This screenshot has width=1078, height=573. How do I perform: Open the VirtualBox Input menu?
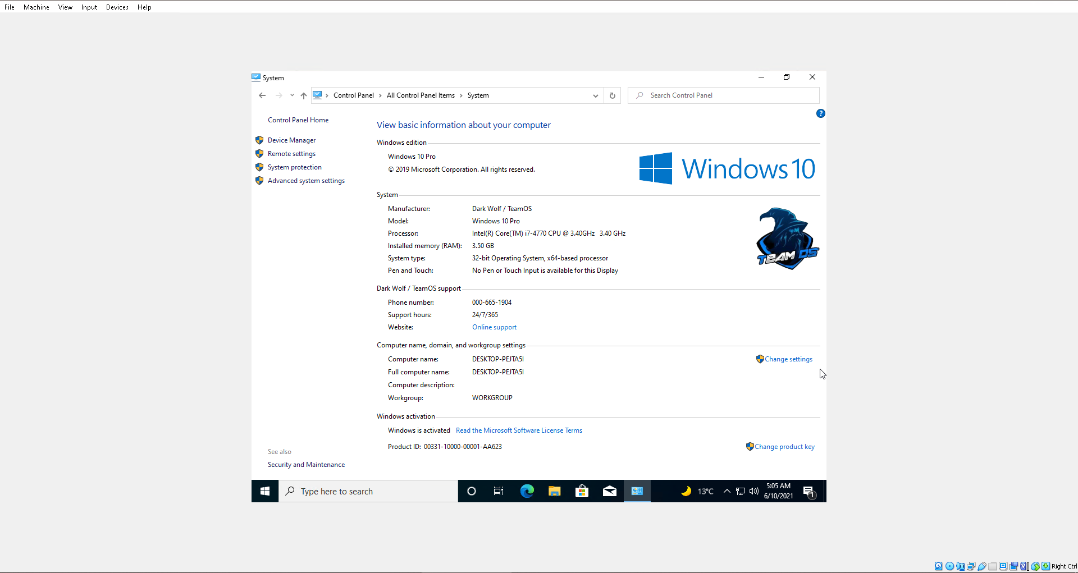(x=89, y=7)
